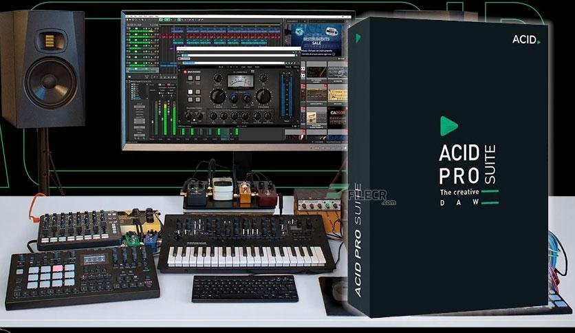Select the highlighted bottom track in the track list
The width and height of the screenshot is (575, 333).
point(142,69)
